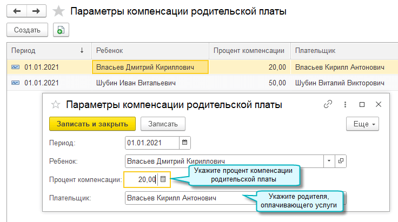Open the dialog's vertical dots menu
Screen dimensions: 398x222
pyautogui.click(x=344, y=104)
